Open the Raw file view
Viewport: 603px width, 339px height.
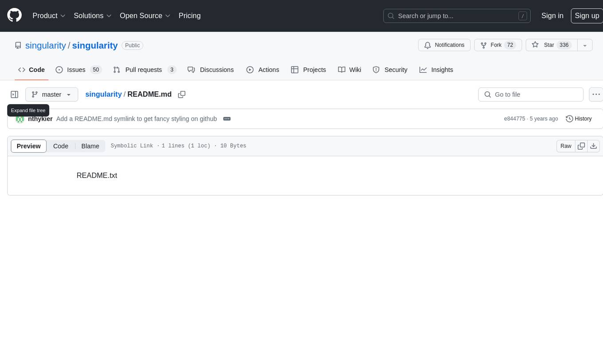(566, 146)
